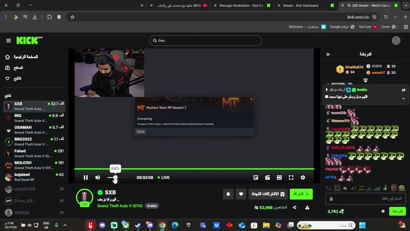
Task: Open bnjalawi Red Dead RP channel
Action: [34, 177]
